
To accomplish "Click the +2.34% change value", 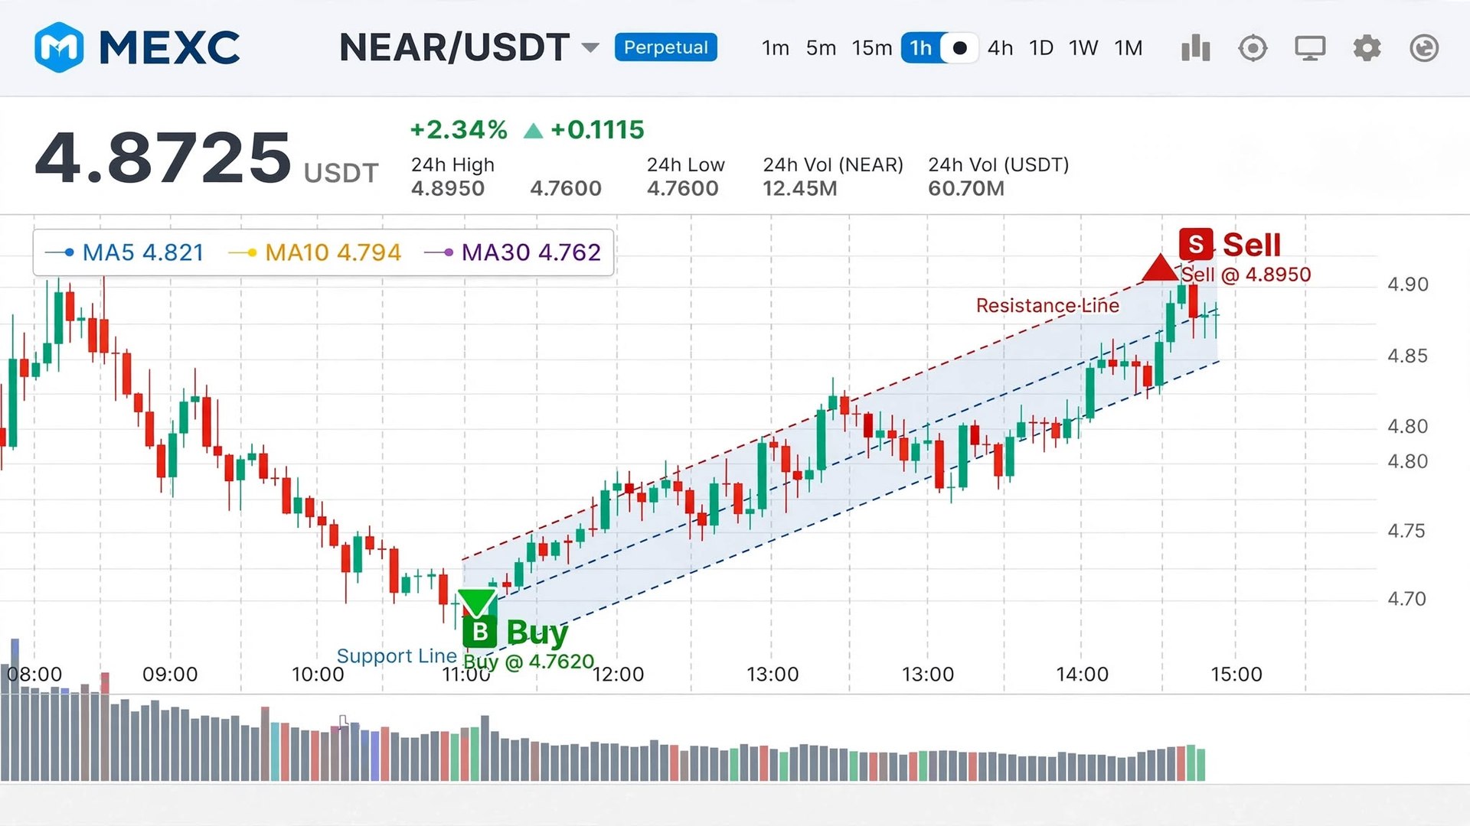I will [x=459, y=129].
